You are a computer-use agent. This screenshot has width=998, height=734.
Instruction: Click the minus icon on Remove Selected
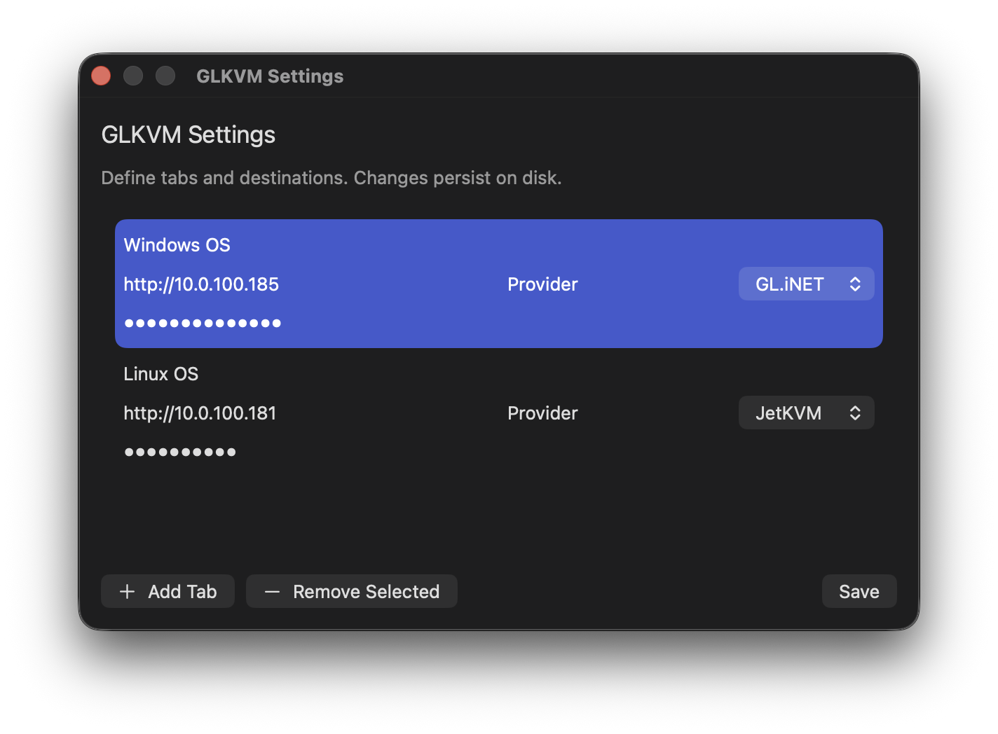pyautogui.click(x=273, y=591)
